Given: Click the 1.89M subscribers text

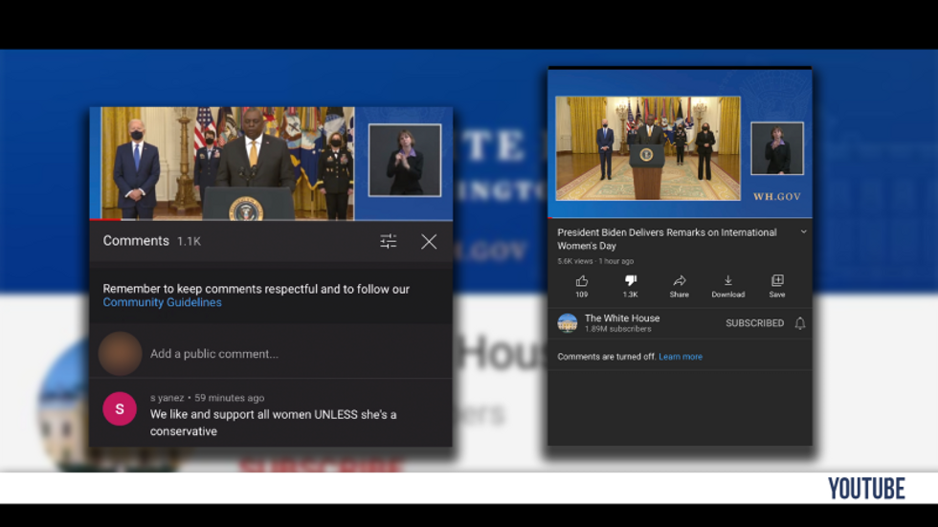Looking at the screenshot, I should point(618,329).
